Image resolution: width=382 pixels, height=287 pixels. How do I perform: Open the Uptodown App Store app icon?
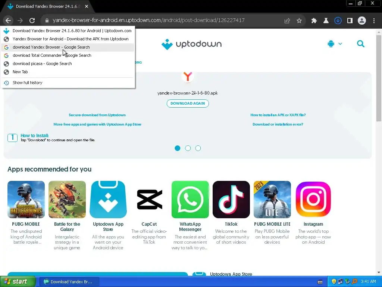click(108, 200)
